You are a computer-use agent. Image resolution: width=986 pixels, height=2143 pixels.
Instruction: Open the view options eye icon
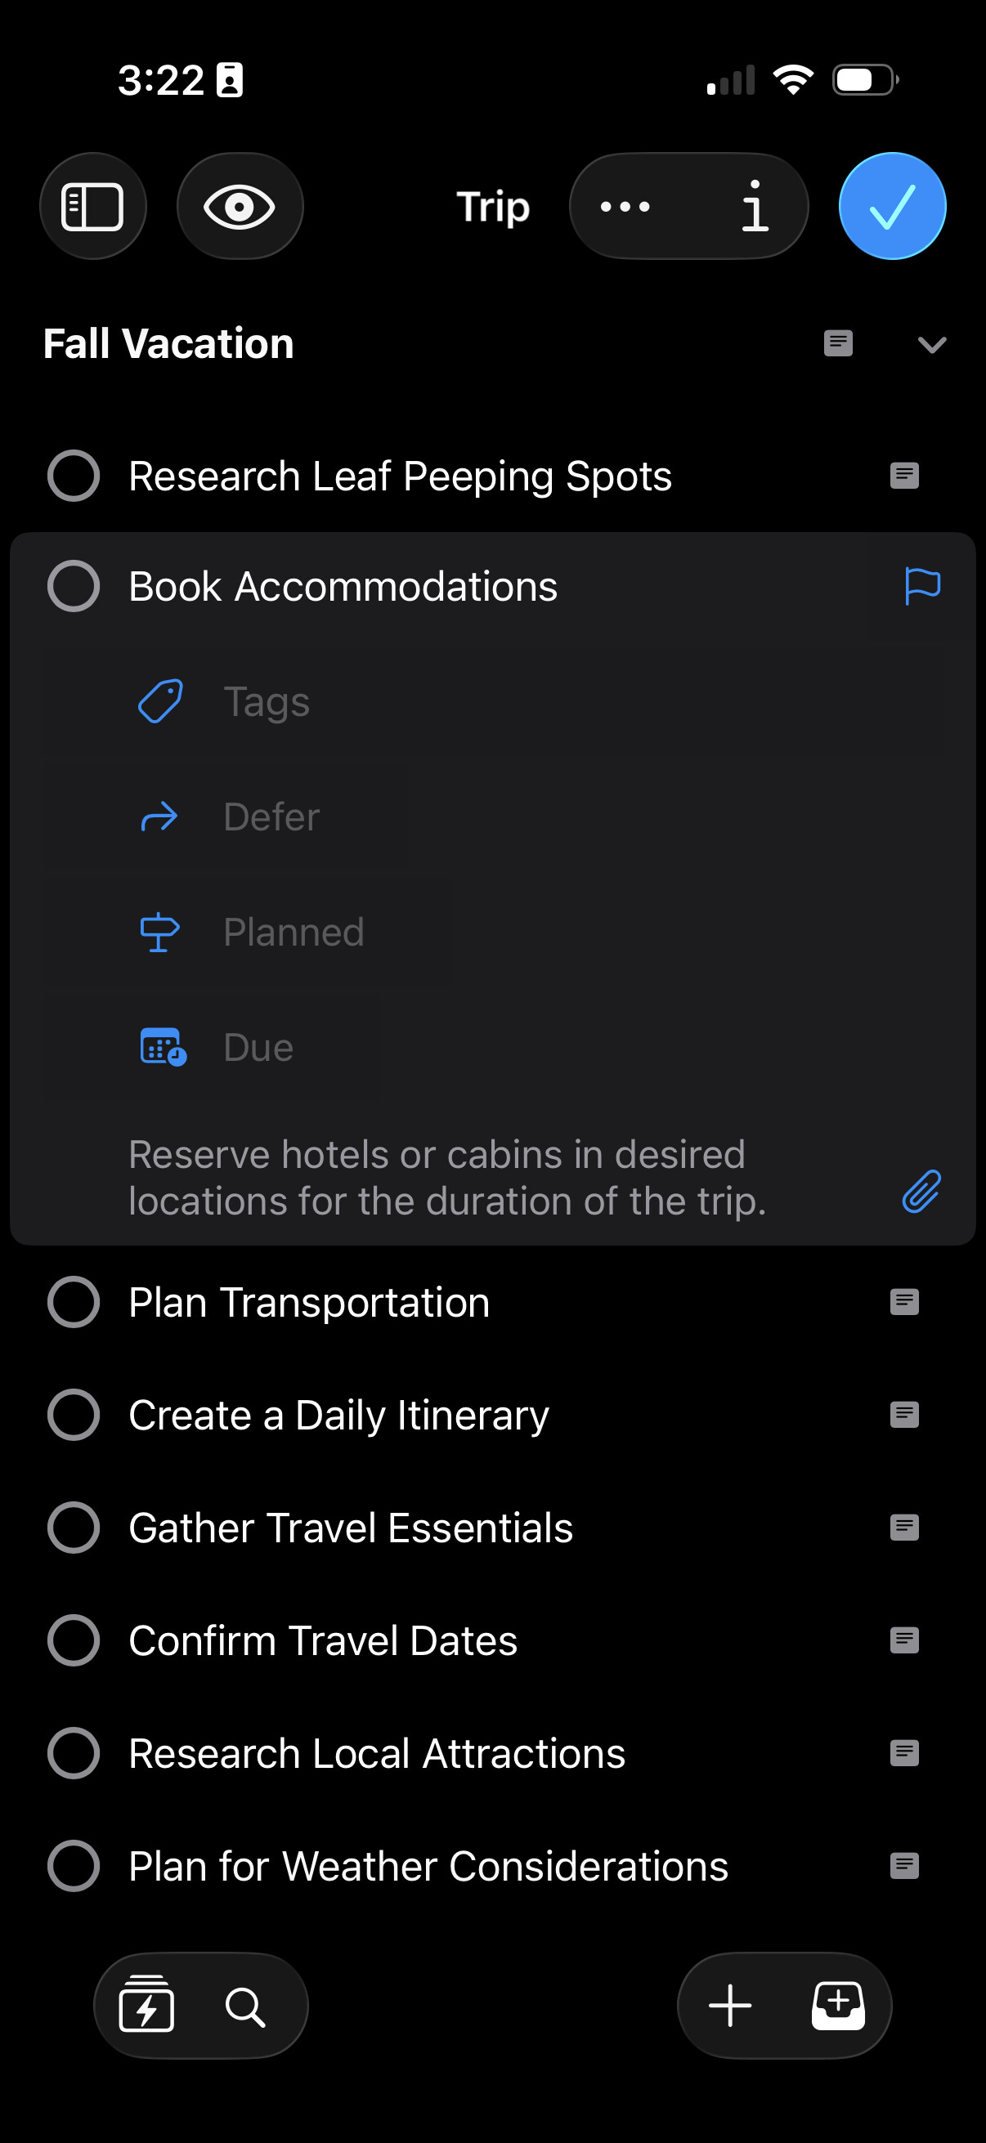[240, 206]
